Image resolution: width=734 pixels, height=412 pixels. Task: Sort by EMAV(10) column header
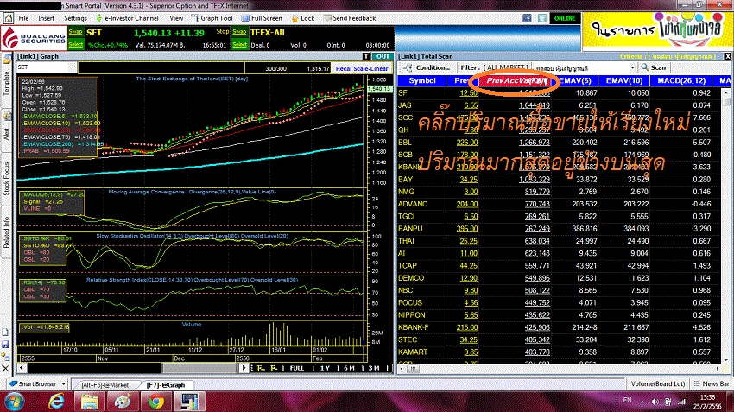(x=624, y=80)
